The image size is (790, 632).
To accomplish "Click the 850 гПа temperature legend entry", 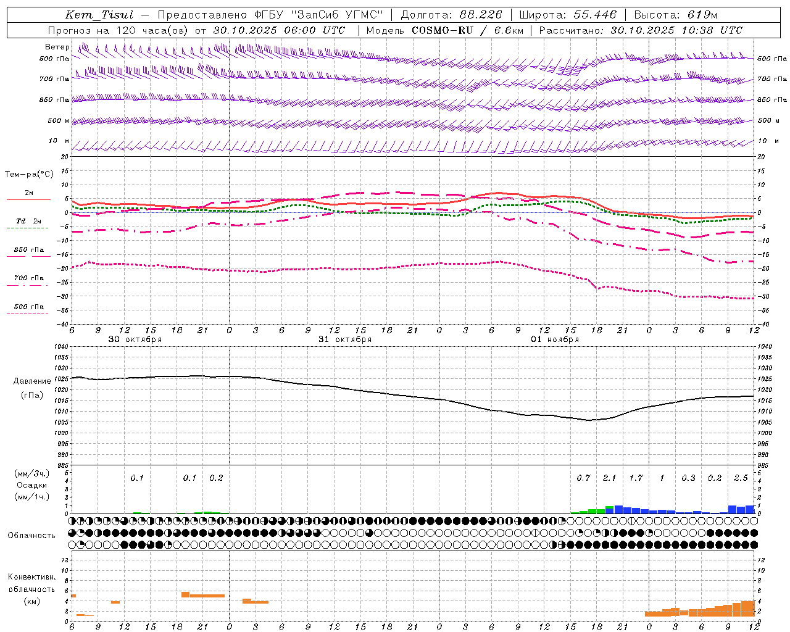I will click(28, 249).
